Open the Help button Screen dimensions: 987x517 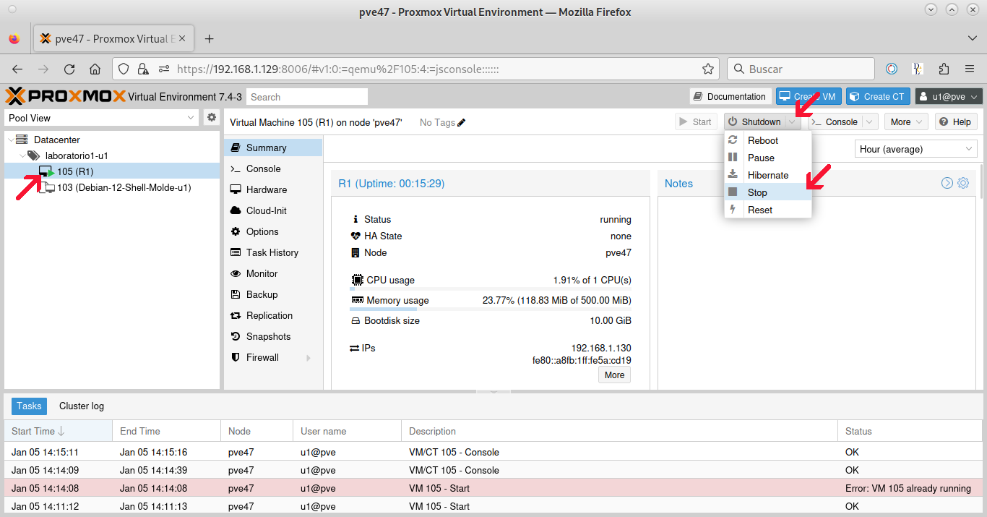pos(956,121)
